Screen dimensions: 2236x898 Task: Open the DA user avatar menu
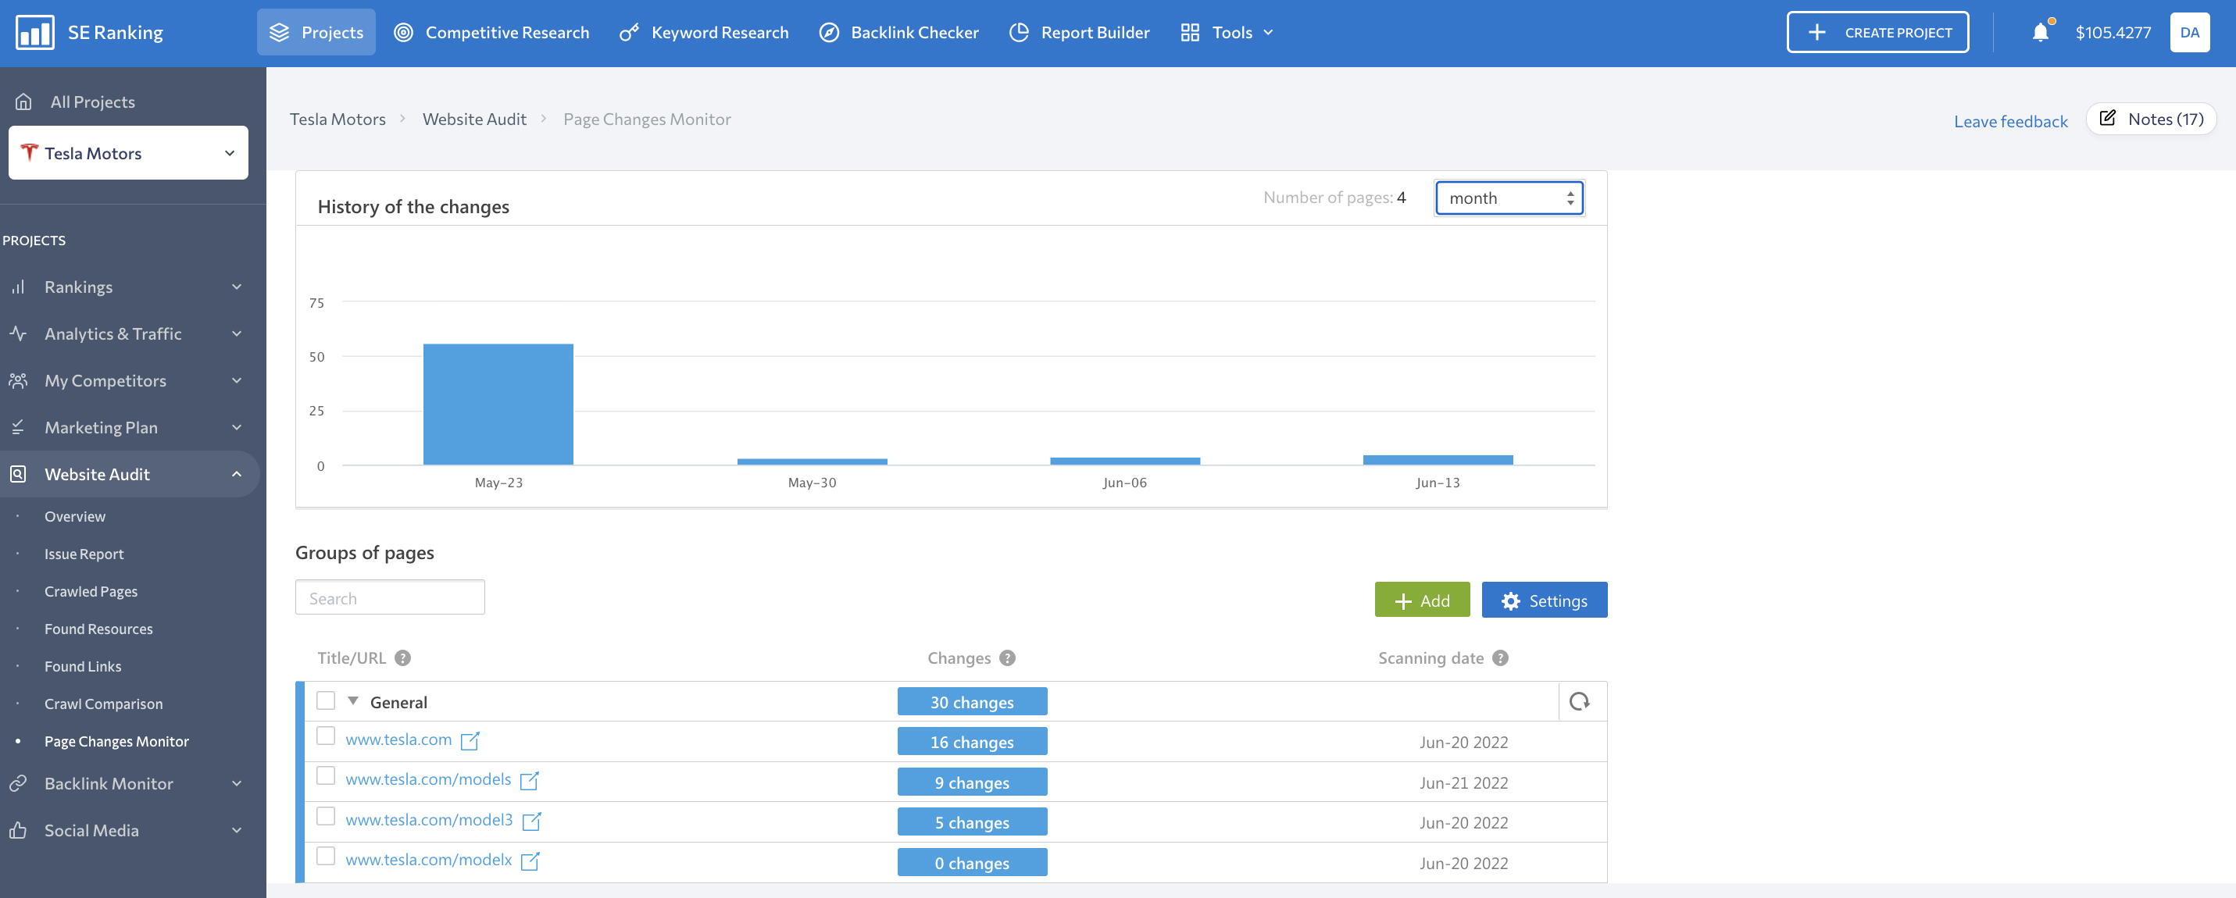tap(2189, 32)
